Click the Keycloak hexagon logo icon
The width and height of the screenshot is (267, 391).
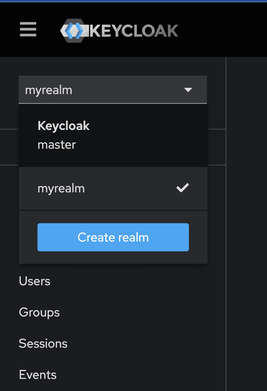[73, 30]
